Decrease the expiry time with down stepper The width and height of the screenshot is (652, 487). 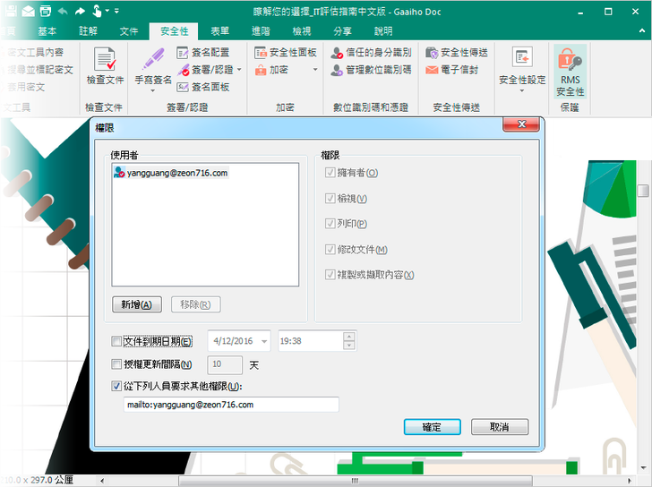pyautogui.click(x=349, y=346)
